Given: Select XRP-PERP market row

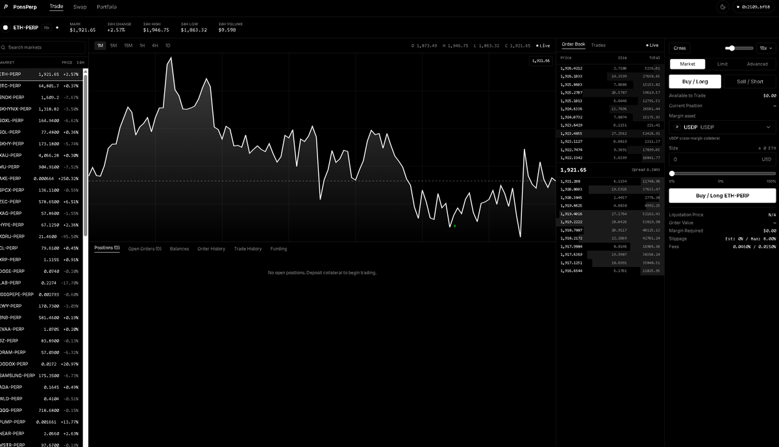Looking at the screenshot, I should (42, 259).
